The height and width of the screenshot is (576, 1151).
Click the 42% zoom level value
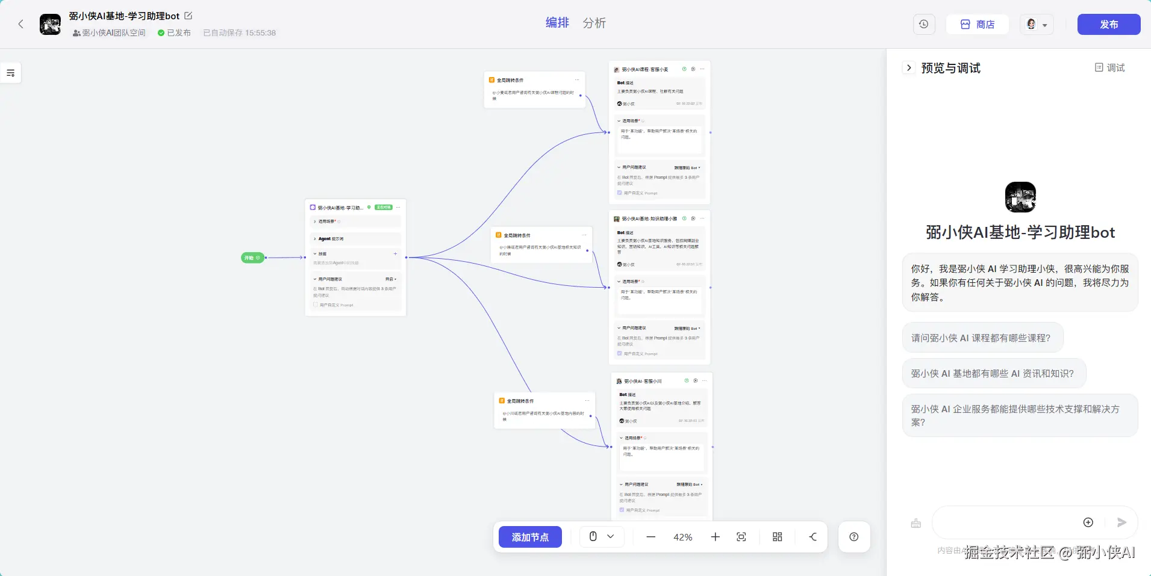[x=683, y=537]
